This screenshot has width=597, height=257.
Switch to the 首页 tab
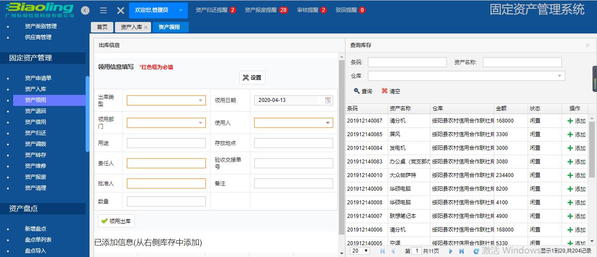[x=101, y=27]
